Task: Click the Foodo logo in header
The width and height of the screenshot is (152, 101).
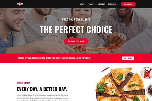Action: coord(20,4)
